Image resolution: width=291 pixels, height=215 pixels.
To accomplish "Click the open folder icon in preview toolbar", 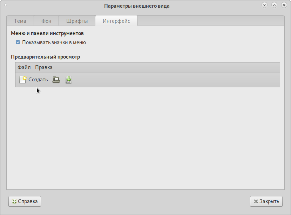I will pyautogui.click(x=56, y=80).
